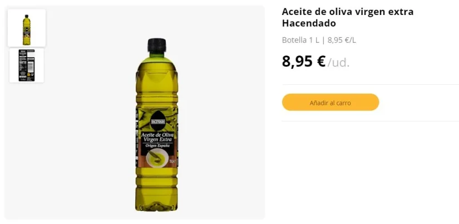The height and width of the screenshot is (224, 459).
Task: Click the 'Origen España' text on label
Action: [157, 145]
